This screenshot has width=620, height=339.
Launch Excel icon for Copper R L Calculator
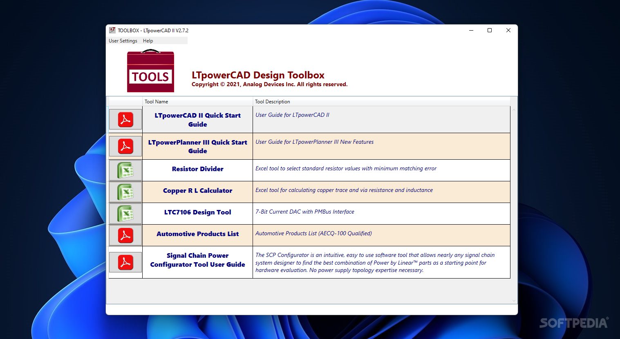pos(125,192)
